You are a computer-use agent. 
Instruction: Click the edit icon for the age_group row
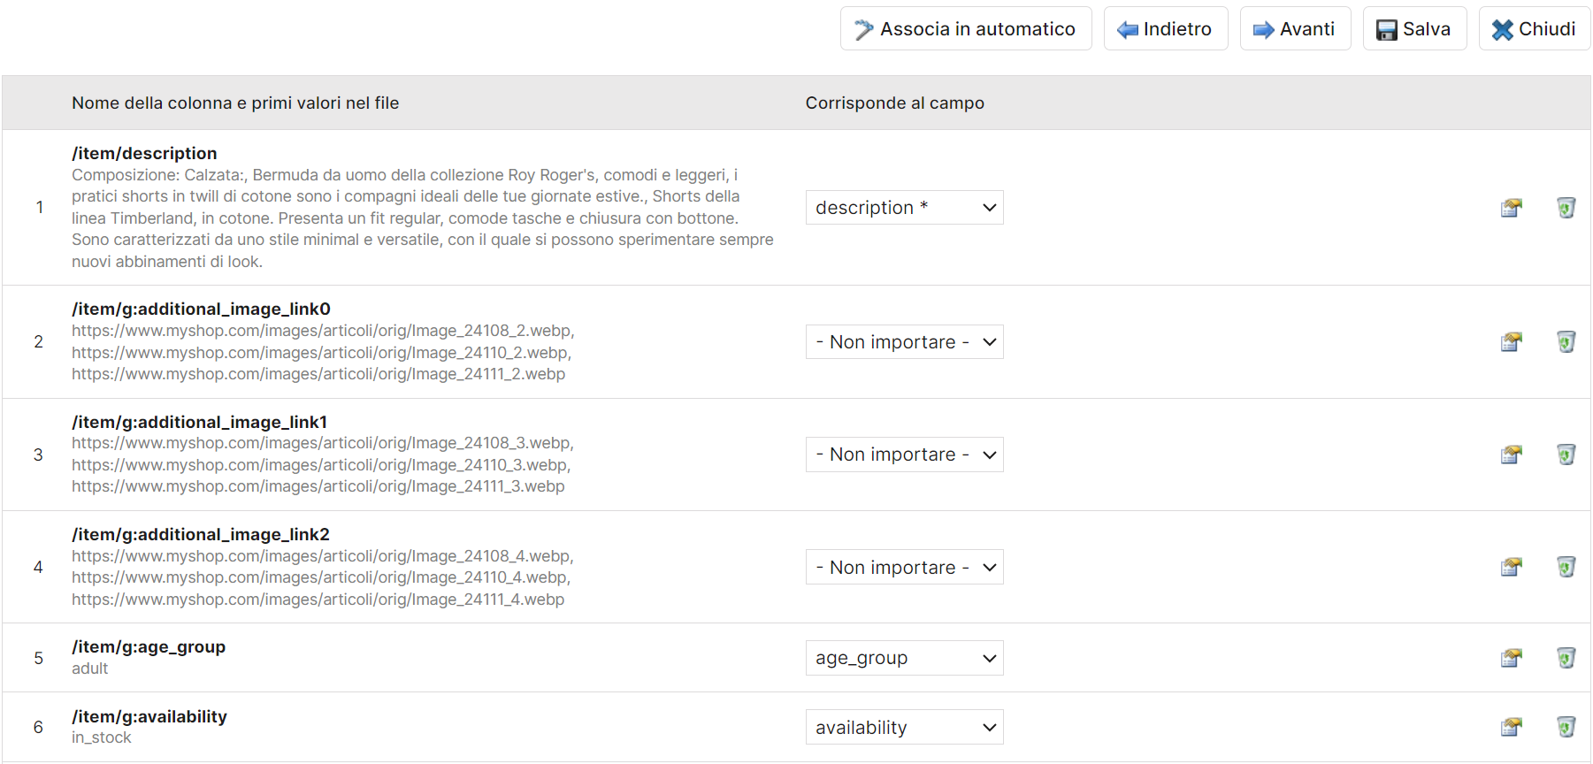(1511, 658)
